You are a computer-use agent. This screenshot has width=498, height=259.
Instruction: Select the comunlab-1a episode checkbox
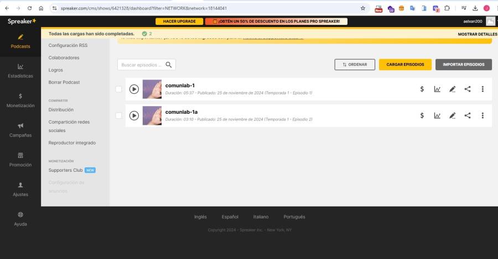click(118, 116)
